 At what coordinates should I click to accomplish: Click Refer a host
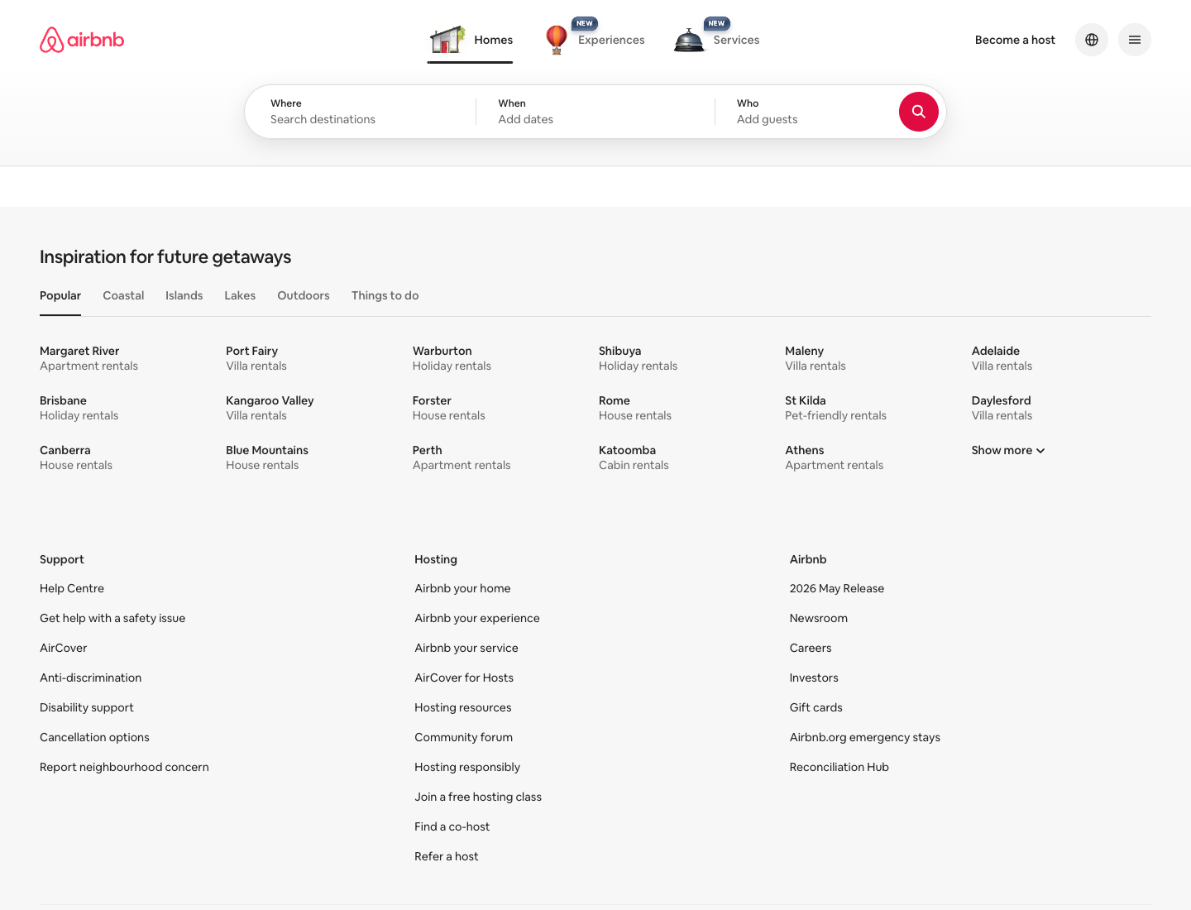[447, 856]
